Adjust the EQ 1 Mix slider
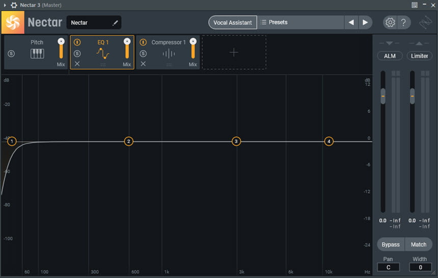 tap(127, 48)
